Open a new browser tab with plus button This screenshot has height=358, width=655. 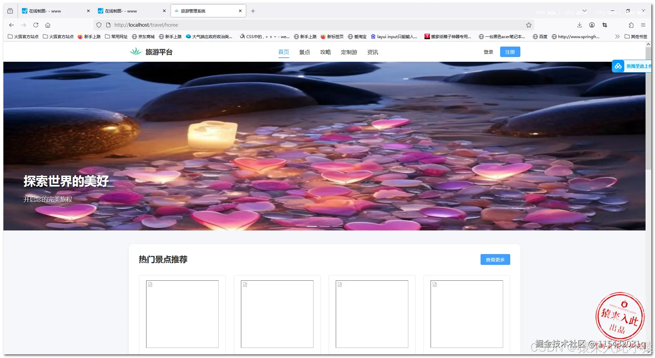pos(253,11)
